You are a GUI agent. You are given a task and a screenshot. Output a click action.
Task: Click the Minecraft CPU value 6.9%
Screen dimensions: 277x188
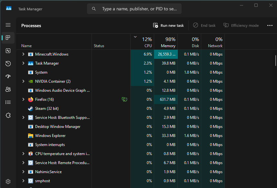pyautogui.click(x=148, y=54)
